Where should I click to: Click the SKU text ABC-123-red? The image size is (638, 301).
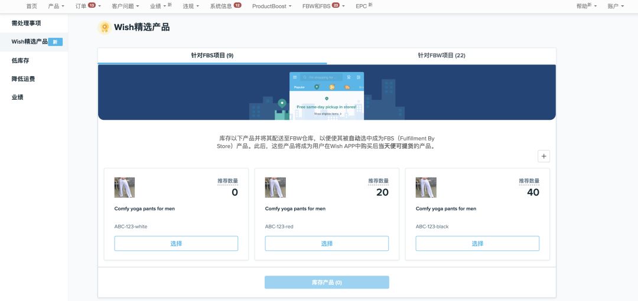click(279, 227)
